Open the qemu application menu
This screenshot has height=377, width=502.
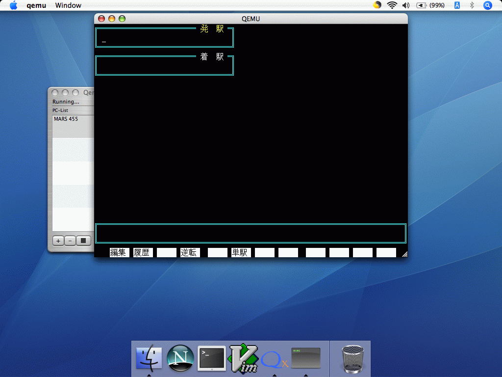click(x=36, y=5)
